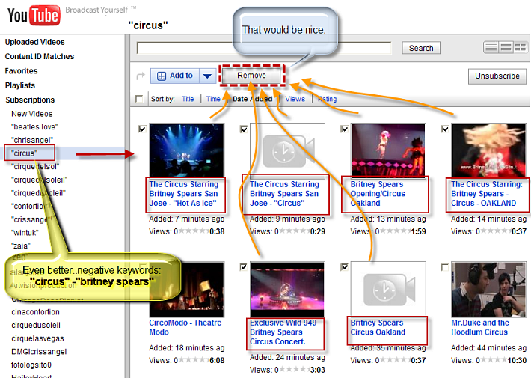Sort videos by Rating
The width and height of the screenshot is (531, 378).
pos(327,99)
